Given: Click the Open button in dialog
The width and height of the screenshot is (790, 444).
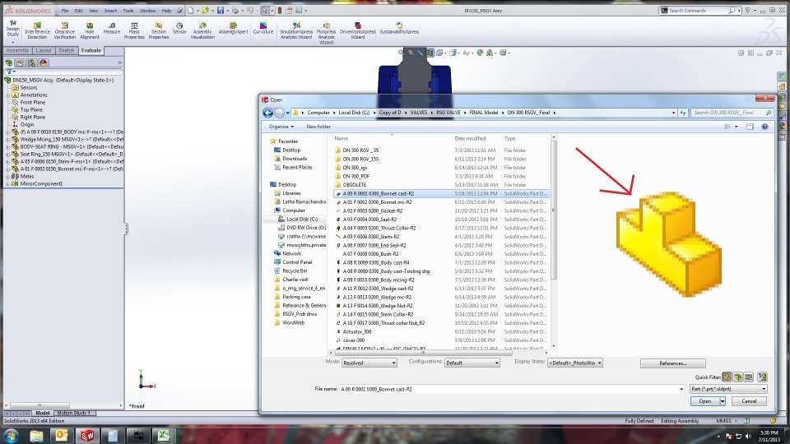Looking at the screenshot, I should pyautogui.click(x=705, y=401).
